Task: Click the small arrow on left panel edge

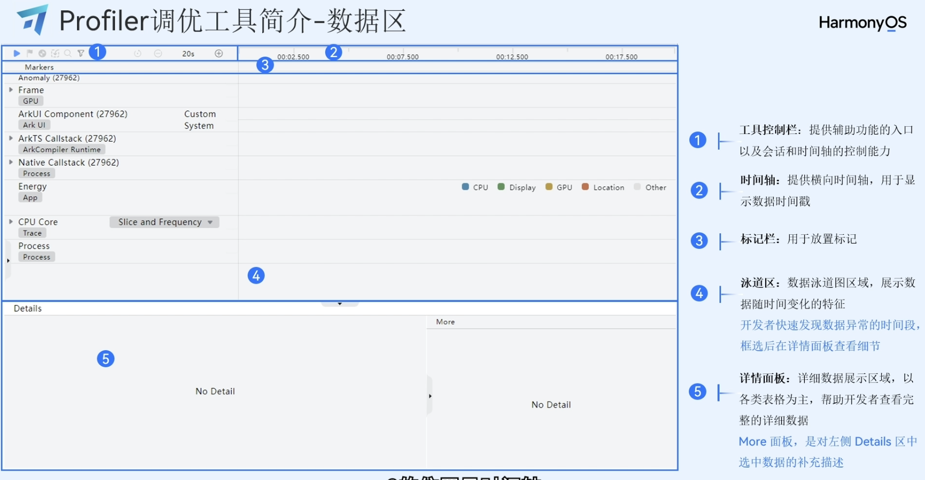Action: (8, 260)
